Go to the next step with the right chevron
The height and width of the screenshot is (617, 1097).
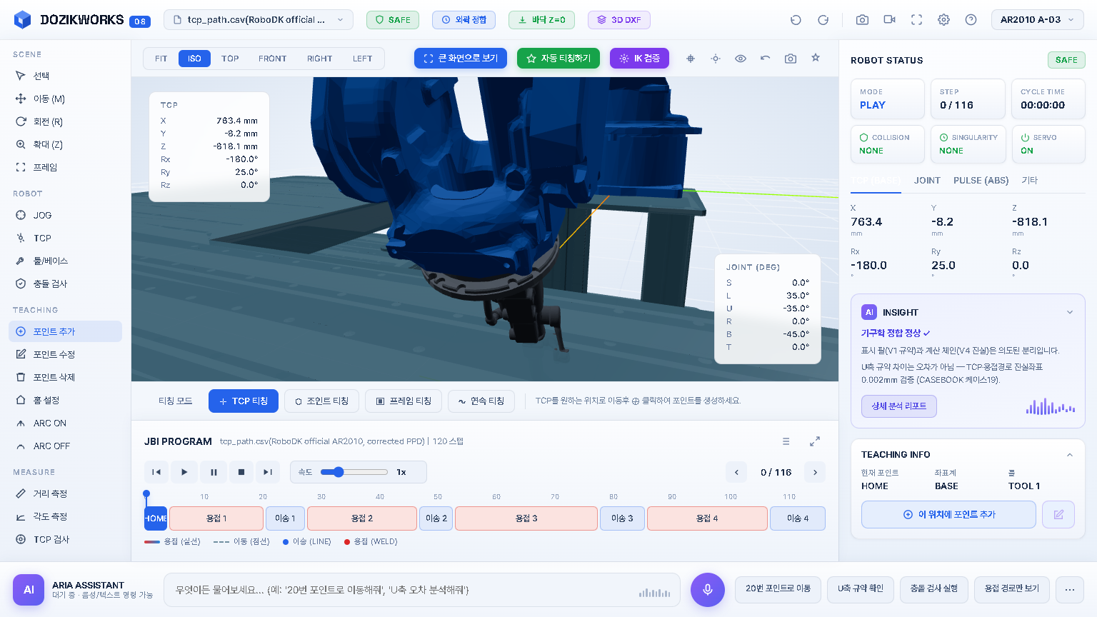[815, 472]
